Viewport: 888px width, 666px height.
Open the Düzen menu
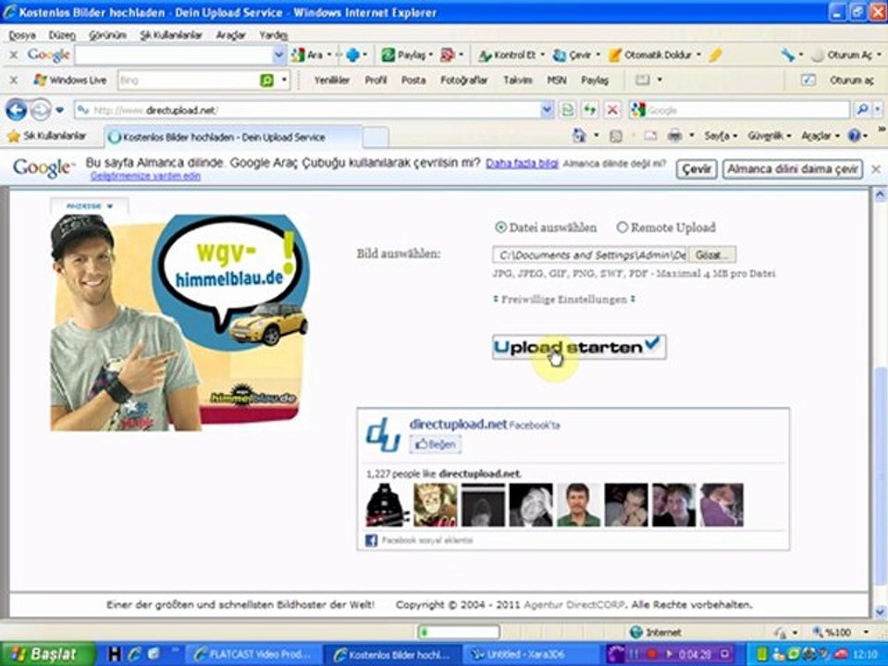coord(62,35)
